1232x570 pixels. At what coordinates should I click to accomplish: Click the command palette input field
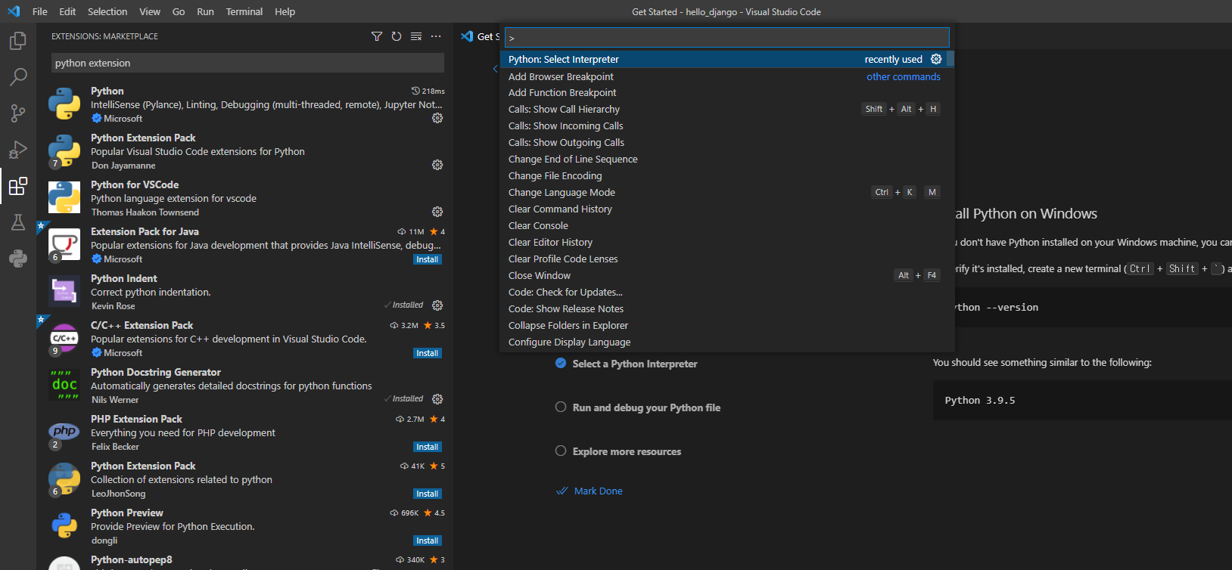pyautogui.click(x=726, y=37)
